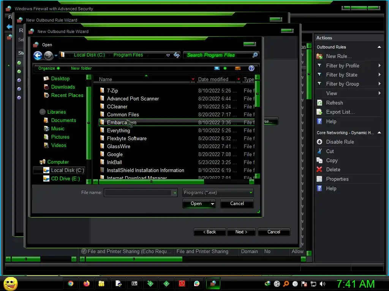Click the network tray icon
The image size is (389, 291).
313,284
